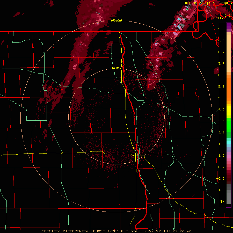This screenshot has width=233, height=233.
Task: Click the pink segment of the color bar
Action: [x=229, y=157]
